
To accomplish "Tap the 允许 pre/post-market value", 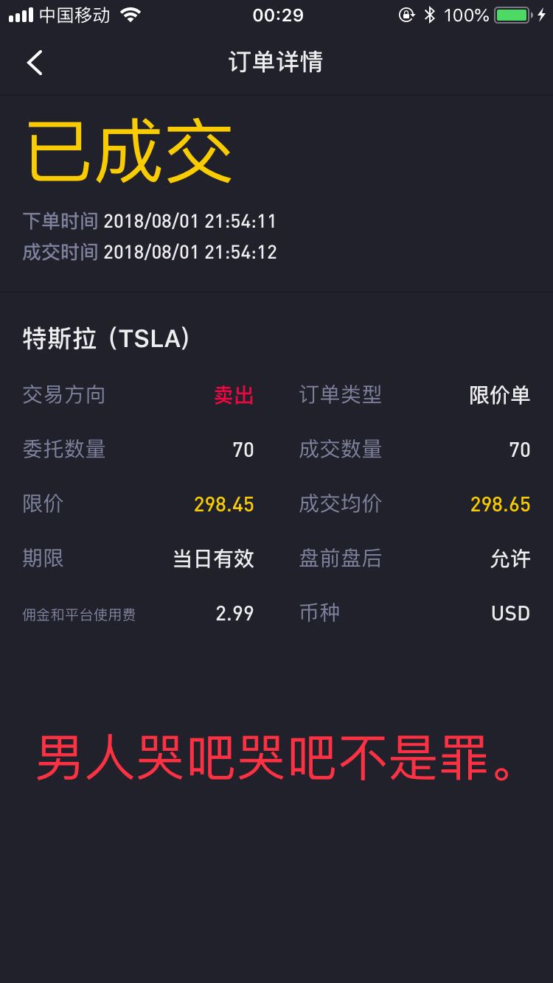I will [509, 559].
